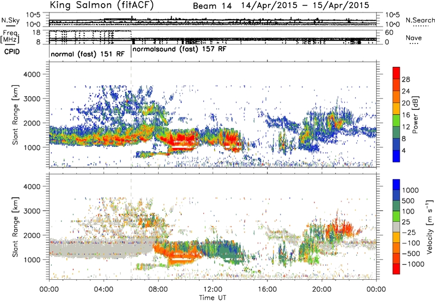Pick the Velocity colorbar segment between 100 and 500
The width and height of the screenshot is (435, 301).
(x=396, y=206)
